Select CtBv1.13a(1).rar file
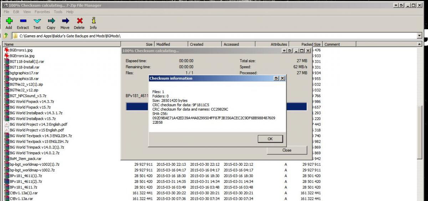 pyautogui.click(x=24, y=193)
